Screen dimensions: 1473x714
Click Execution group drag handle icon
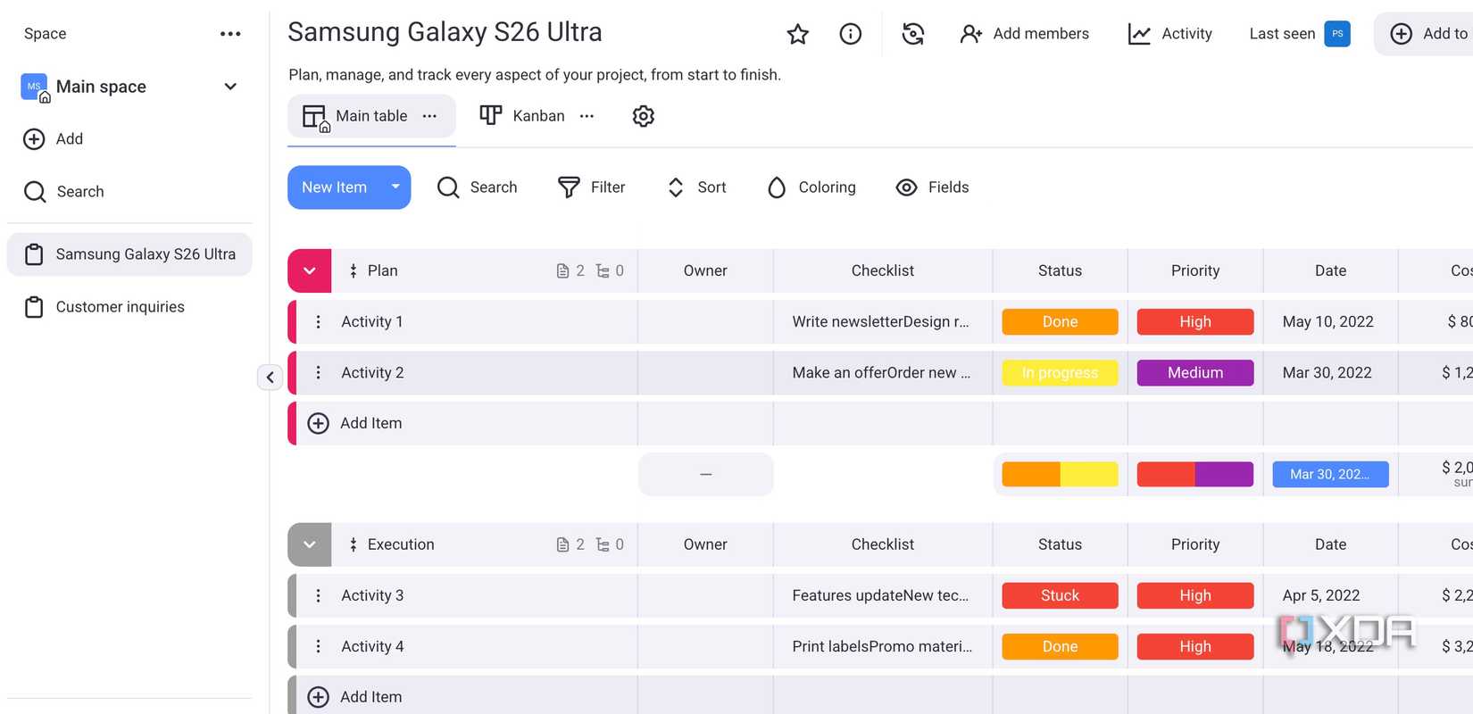coord(354,544)
